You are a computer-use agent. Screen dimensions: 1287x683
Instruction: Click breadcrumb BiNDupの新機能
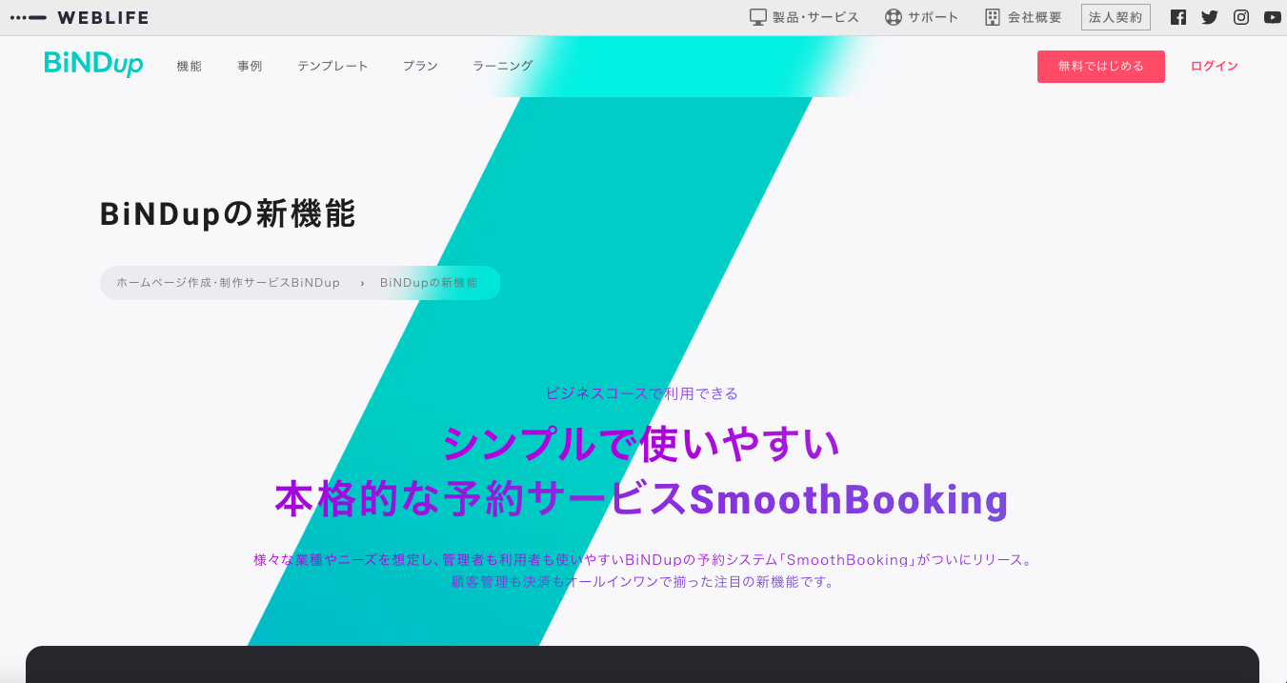coord(429,283)
